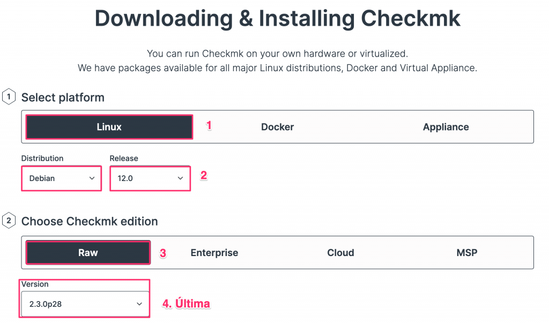Choose the Cloud edition
The height and width of the screenshot is (323, 549).
click(340, 253)
